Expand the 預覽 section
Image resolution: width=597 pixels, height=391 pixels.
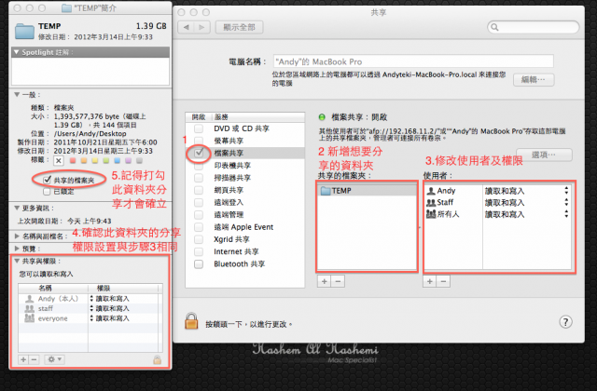(x=17, y=249)
